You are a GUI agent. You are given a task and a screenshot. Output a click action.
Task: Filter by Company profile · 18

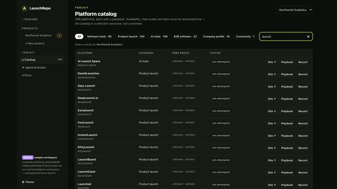click(216, 36)
